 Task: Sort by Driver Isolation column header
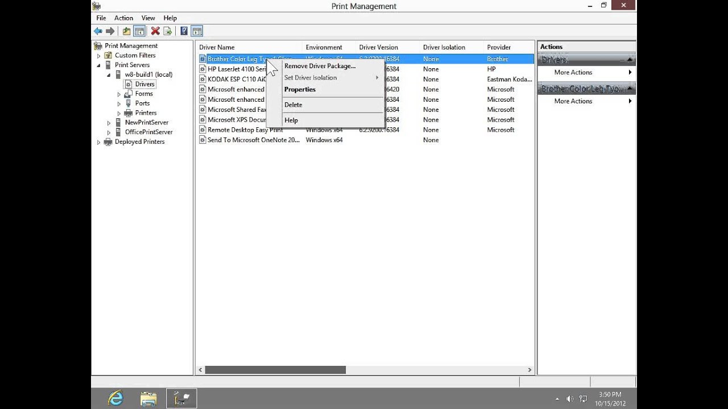click(x=452, y=47)
